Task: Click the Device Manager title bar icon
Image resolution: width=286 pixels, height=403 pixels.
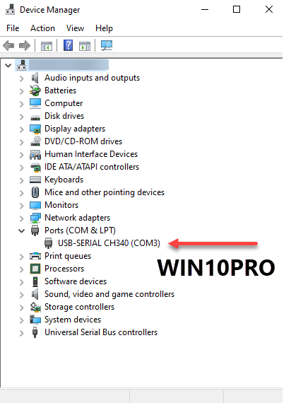Action: (x=11, y=9)
